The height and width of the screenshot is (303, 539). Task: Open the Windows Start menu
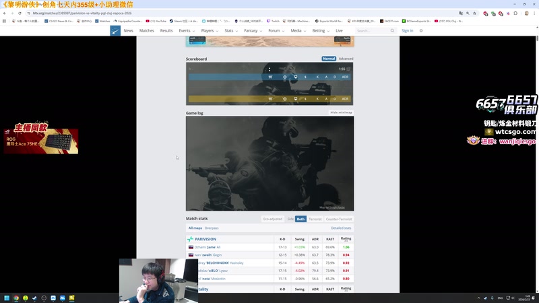(7, 298)
